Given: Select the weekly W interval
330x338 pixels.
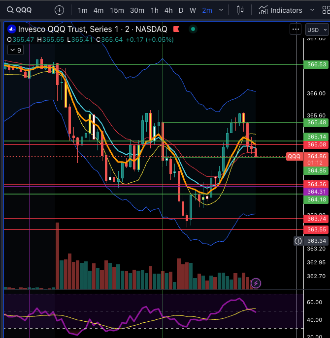Looking at the screenshot, I should 193,10.
